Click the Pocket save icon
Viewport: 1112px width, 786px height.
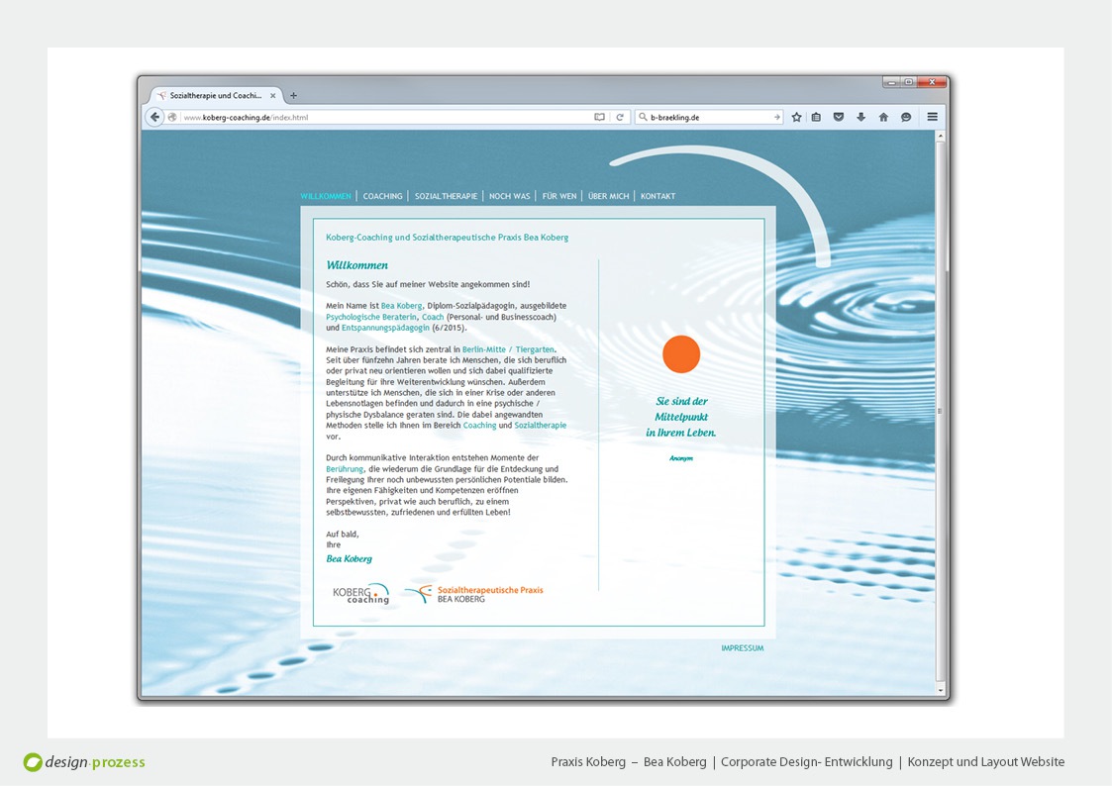point(839,117)
